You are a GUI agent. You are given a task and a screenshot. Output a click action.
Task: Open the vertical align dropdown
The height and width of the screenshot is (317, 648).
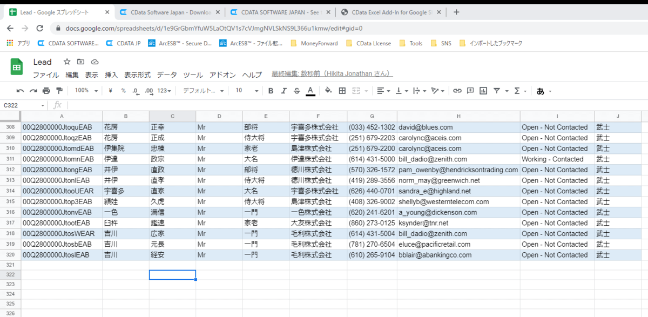pyautogui.click(x=402, y=91)
